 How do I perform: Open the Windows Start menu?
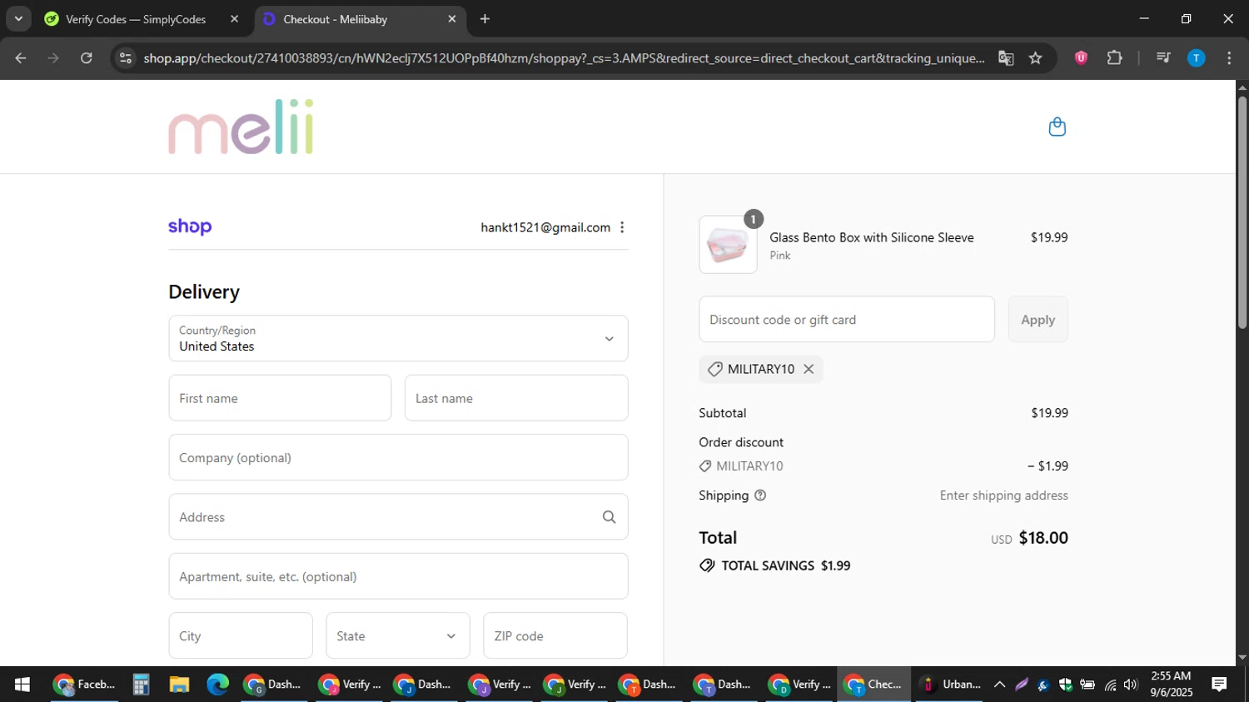pos(22,685)
